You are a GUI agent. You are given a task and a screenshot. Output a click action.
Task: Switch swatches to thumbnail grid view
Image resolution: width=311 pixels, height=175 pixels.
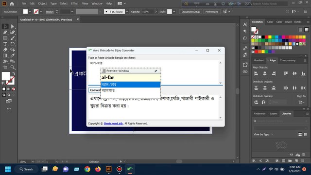(x=307, y=30)
